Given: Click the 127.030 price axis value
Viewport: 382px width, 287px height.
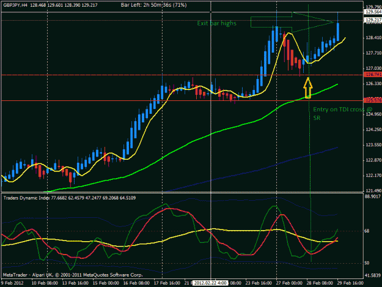Looking at the screenshot, I should (373, 69).
